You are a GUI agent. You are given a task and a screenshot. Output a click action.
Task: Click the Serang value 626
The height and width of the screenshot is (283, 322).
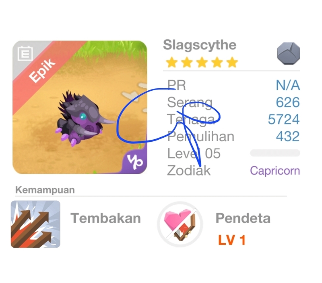(288, 102)
